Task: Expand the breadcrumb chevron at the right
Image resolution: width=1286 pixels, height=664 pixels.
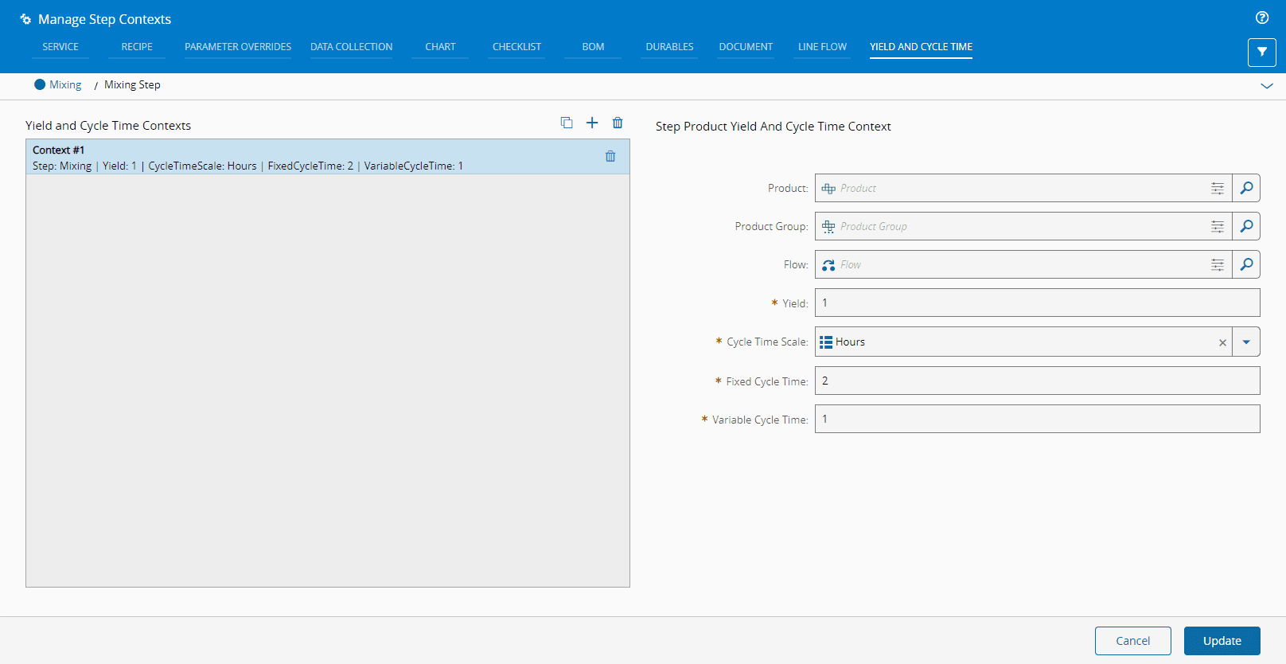Action: click(1267, 86)
